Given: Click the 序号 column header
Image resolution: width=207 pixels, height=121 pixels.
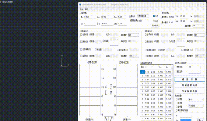Looking at the screenshot, I should pos(142,67).
